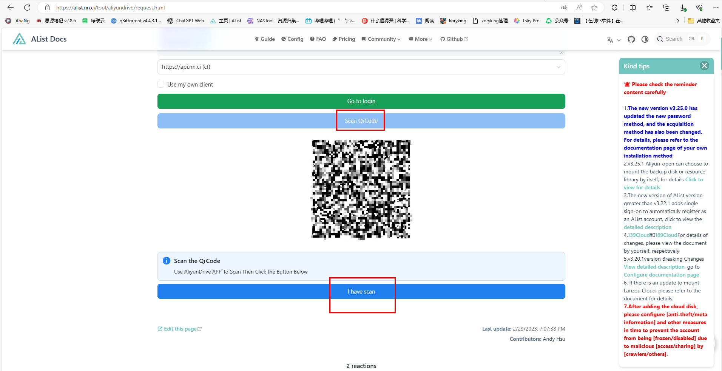The width and height of the screenshot is (722, 371).
Task: Click the AList Docs logo icon
Action: [x=19, y=39]
